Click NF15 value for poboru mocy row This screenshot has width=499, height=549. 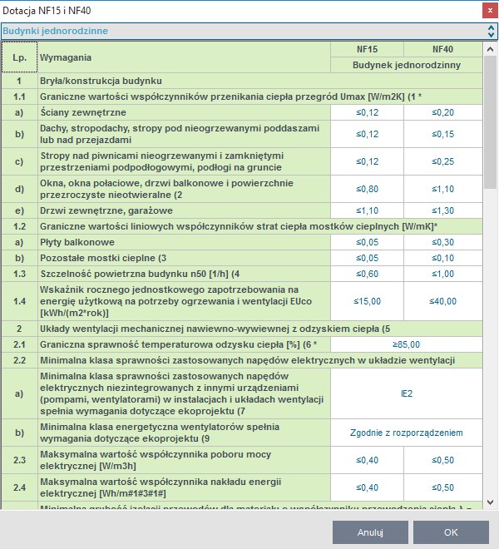pyautogui.click(x=367, y=460)
